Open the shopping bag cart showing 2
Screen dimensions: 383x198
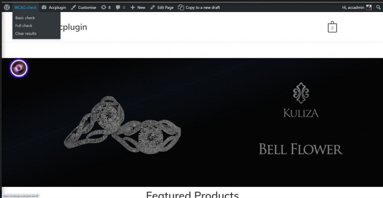[x=332, y=27]
